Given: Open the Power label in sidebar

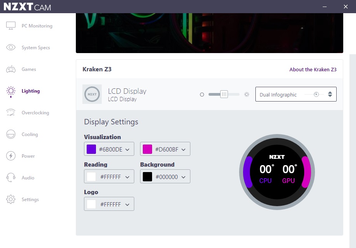Looking at the screenshot, I should tap(28, 156).
